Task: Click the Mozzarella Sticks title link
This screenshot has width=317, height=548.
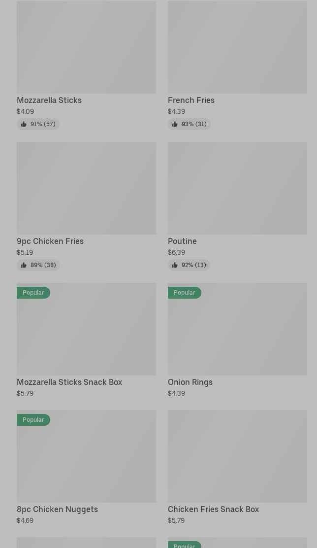Action: point(49,100)
